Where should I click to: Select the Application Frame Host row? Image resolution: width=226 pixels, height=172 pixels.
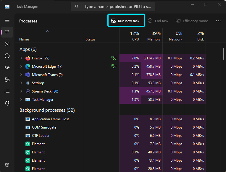click(110, 119)
